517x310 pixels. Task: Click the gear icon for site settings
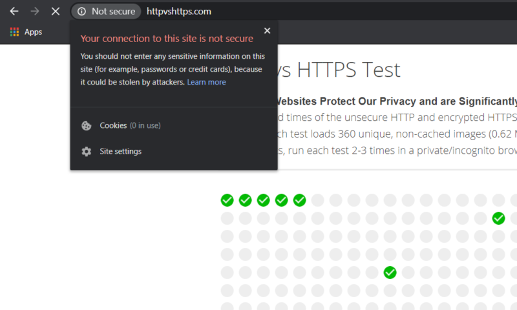pos(87,151)
